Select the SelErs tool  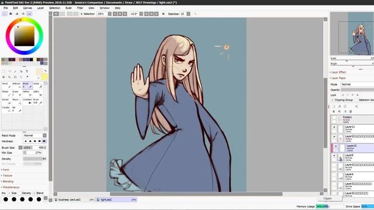point(37,93)
